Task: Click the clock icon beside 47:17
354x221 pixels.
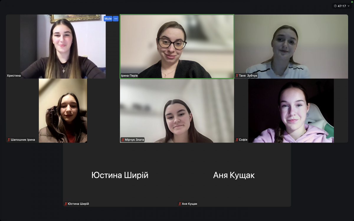Action: 335,6
